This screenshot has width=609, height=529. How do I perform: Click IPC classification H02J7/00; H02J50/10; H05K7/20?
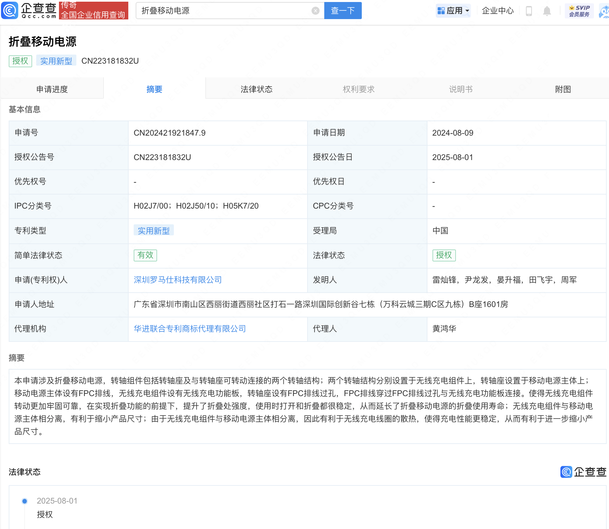click(196, 206)
